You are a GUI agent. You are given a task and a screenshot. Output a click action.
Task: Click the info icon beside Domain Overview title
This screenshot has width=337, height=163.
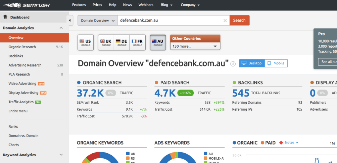coord(233,64)
